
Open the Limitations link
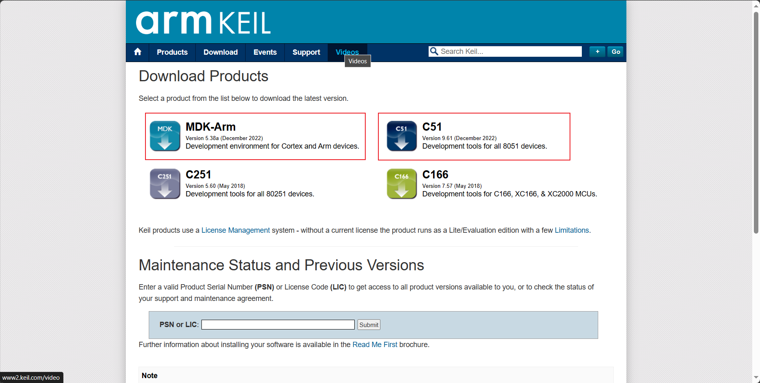pos(572,230)
